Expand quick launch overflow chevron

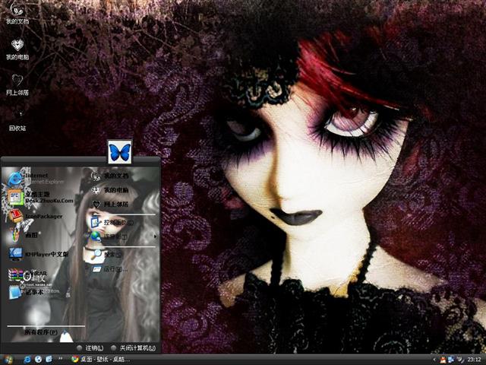(x=61, y=359)
